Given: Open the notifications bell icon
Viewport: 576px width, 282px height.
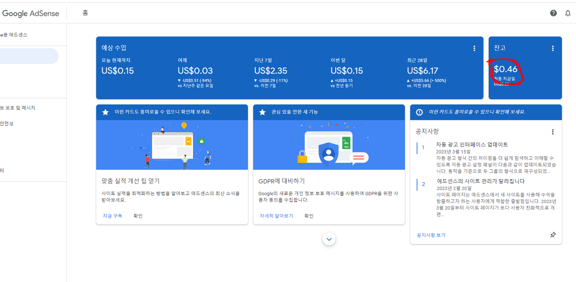Looking at the screenshot, I should 568,13.
